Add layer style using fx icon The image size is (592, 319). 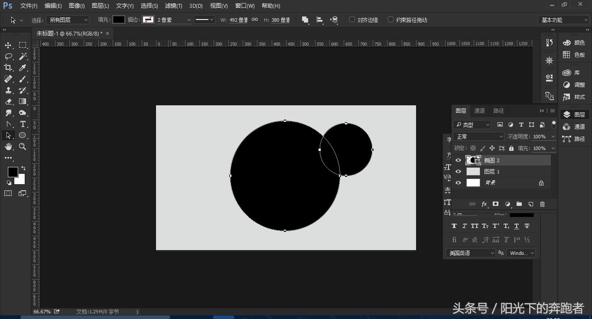pyautogui.click(x=484, y=204)
